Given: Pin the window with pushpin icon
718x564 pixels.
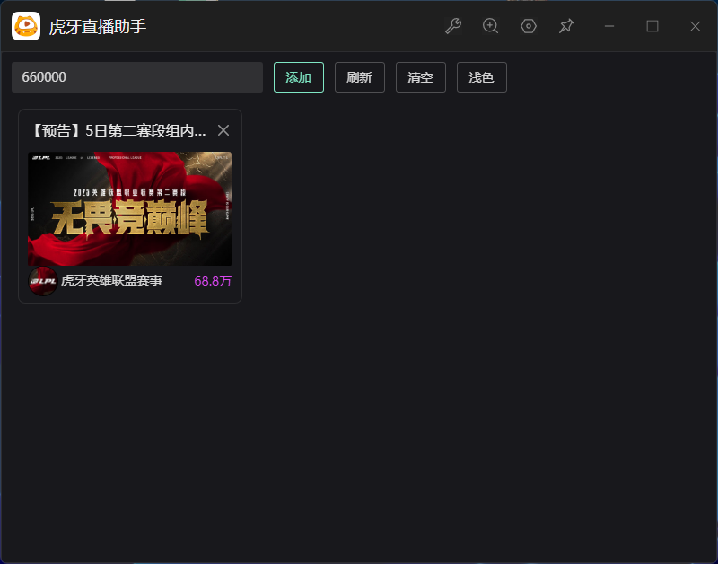Looking at the screenshot, I should (566, 26).
